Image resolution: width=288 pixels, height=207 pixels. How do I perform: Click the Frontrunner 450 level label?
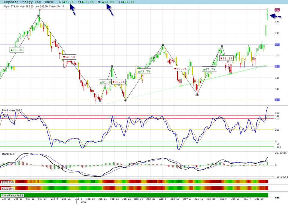tap(277, 116)
